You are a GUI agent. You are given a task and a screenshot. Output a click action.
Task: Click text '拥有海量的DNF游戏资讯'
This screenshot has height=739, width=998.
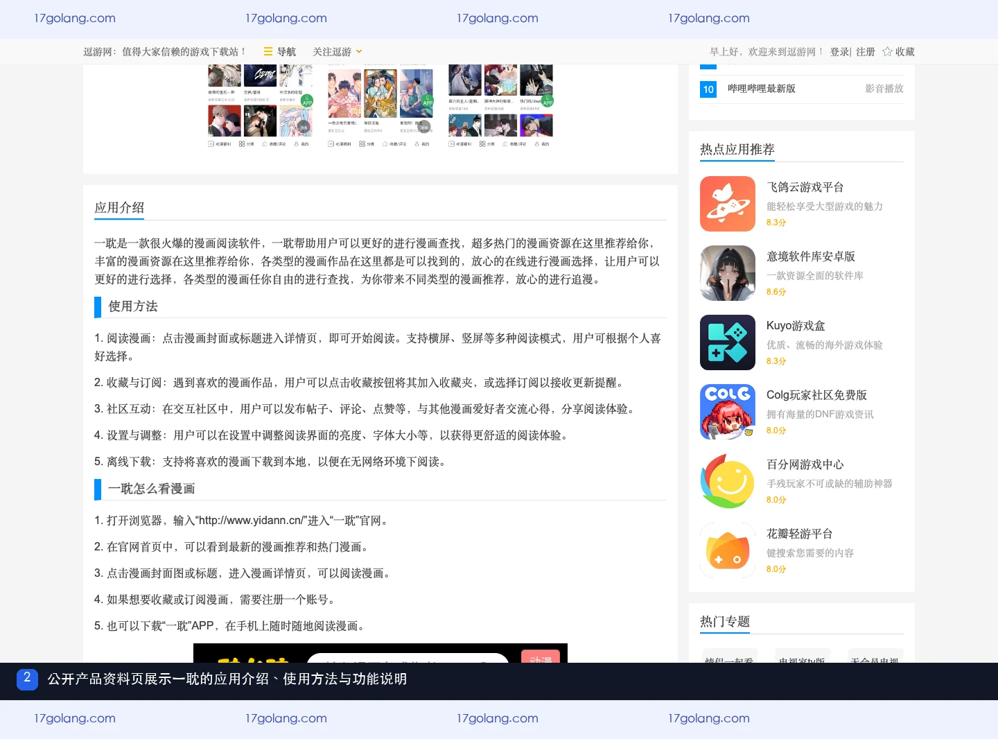[820, 415]
